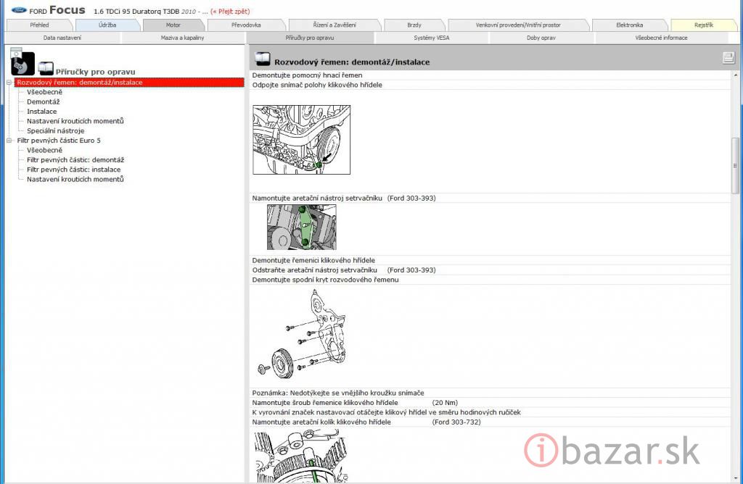Click the flywheel locking tool image
The width and height of the screenshot is (743, 484).
301,228
